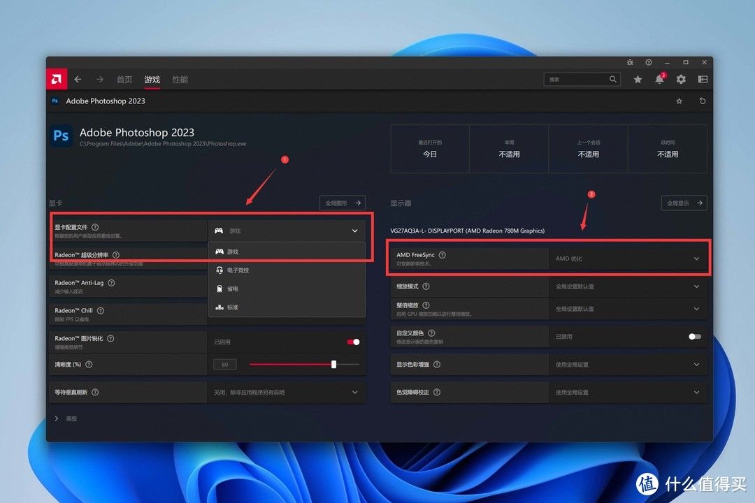The height and width of the screenshot is (503, 755).
Task: Show help for 清晰度 (%)
Action: click(x=89, y=365)
